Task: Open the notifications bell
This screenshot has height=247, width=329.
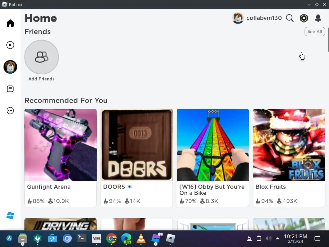Action: [x=318, y=18]
